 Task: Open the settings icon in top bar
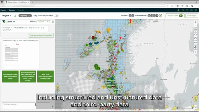point(192,10)
